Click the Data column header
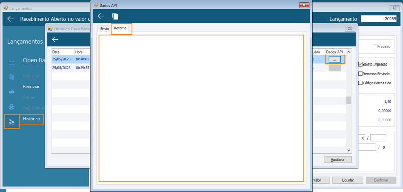Screen dimensions: 403x192 pyautogui.click(x=62, y=52)
